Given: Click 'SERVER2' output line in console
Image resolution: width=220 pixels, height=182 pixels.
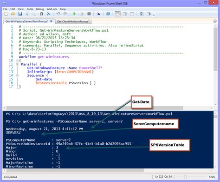Looking at the screenshot, I should pyautogui.click(x=13, y=133).
